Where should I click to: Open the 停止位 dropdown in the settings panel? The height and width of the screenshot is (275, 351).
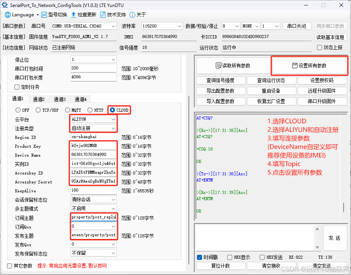(94, 59)
